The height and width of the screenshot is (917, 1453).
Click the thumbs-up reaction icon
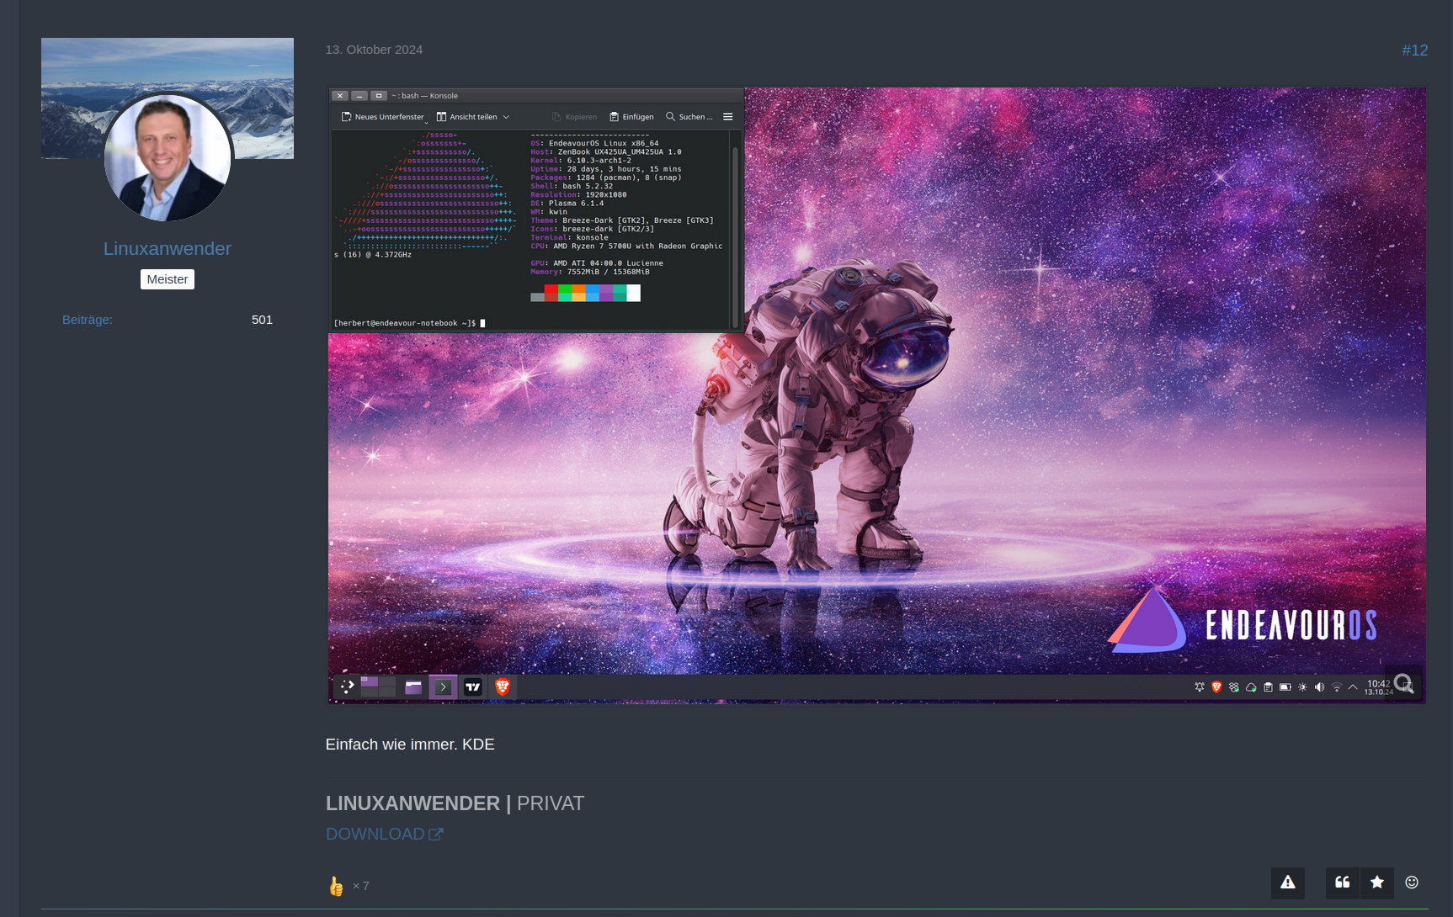[x=336, y=886]
